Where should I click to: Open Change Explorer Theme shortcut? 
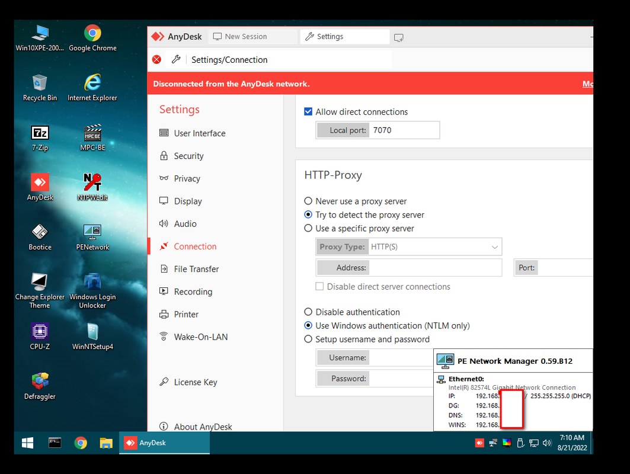coord(40,291)
